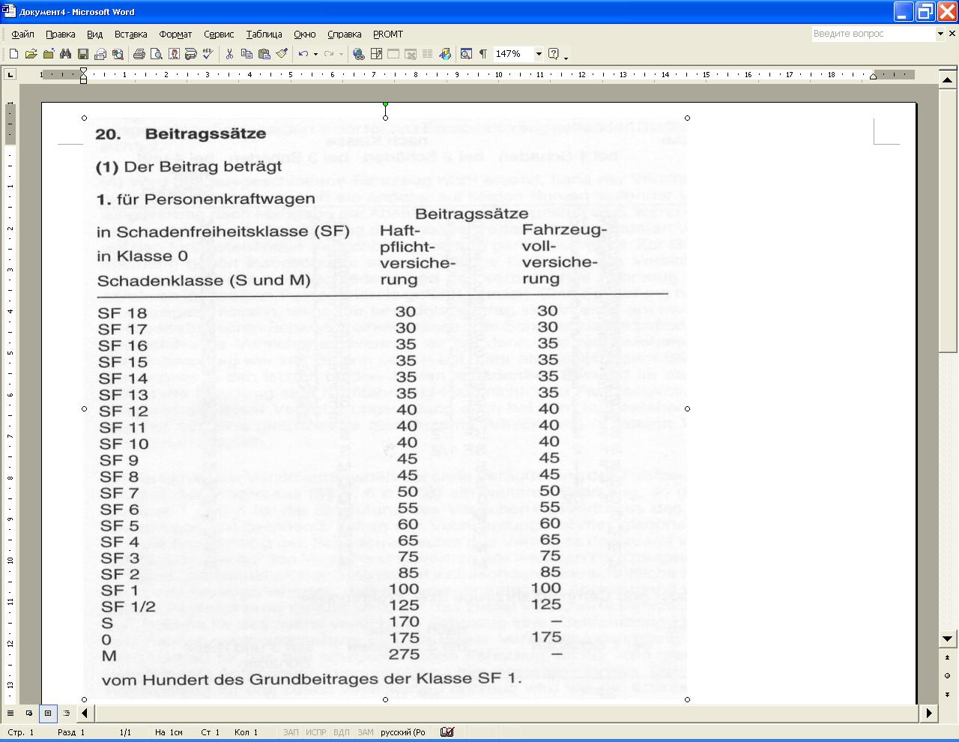Expand the Undo history dropdown arrow
This screenshot has width=959, height=742.
pos(315,54)
